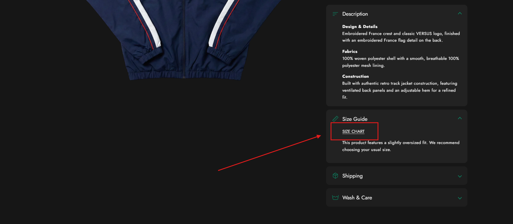Click the 'slightly oversized fit' recommendation text
The height and width of the screenshot is (224, 513).
[x=401, y=146]
